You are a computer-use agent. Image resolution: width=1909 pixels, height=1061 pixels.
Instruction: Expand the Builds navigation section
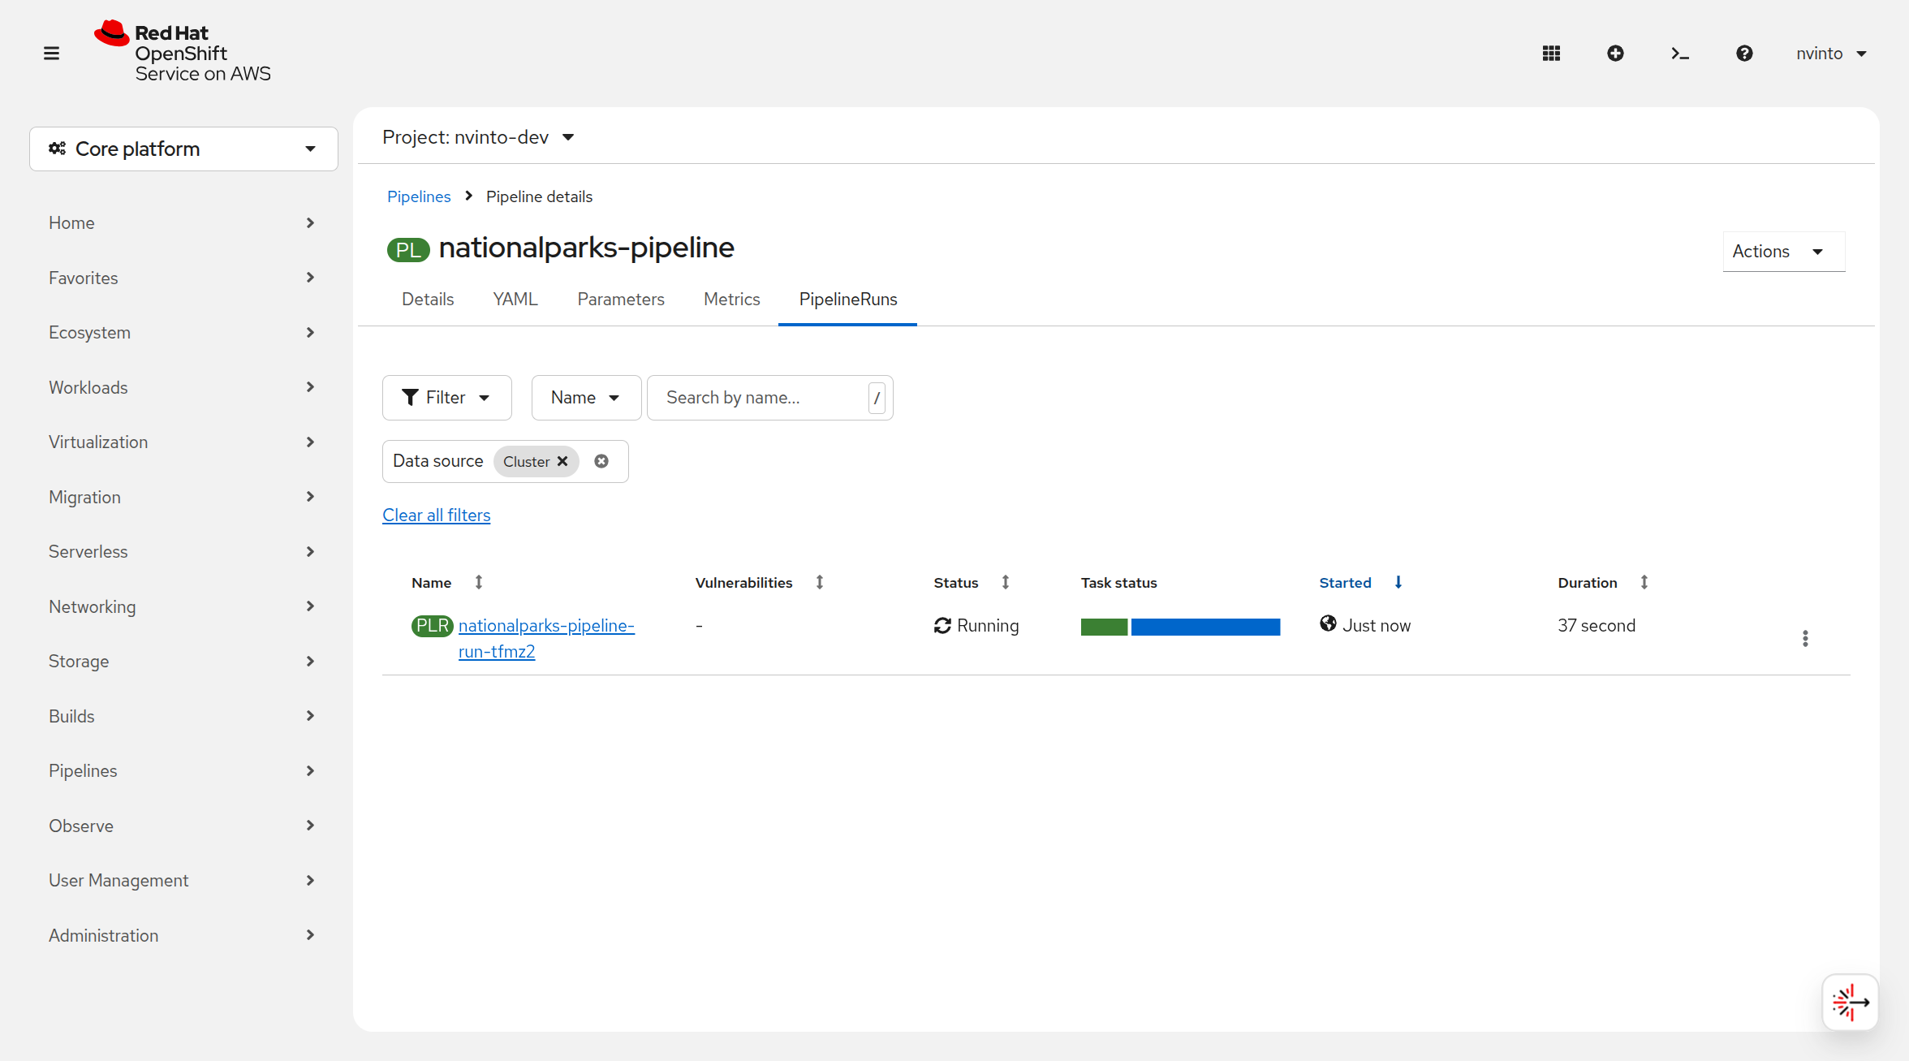[x=183, y=716]
